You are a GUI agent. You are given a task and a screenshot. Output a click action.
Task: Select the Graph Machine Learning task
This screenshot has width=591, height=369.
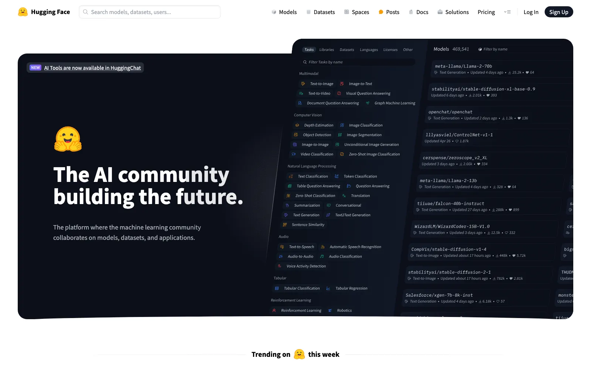coord(390,103)
